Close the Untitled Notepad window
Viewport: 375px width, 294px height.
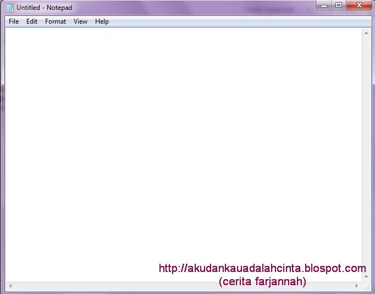click(x=359, y=5)
